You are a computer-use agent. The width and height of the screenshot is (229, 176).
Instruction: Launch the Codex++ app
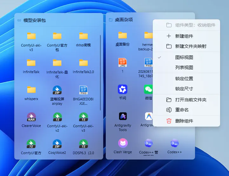pyautogui.click(x=174, y=143)
